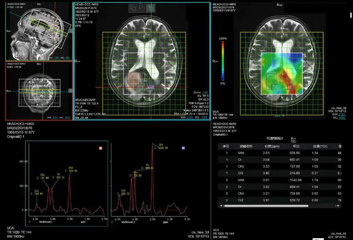Viewport: 353px width, 240px height.
Task: Click WL 1092 value in color map view
Action: point(342,117)
